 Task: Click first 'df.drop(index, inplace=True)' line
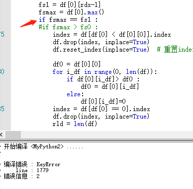pos(101,42)
